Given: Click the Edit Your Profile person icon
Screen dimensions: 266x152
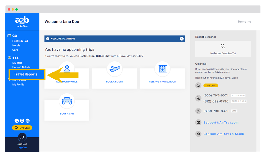Looking at the screenshot, I should (x=66, y=68).
